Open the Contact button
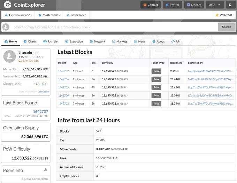This screenshot has height=183, width=237. pos(151,5)
